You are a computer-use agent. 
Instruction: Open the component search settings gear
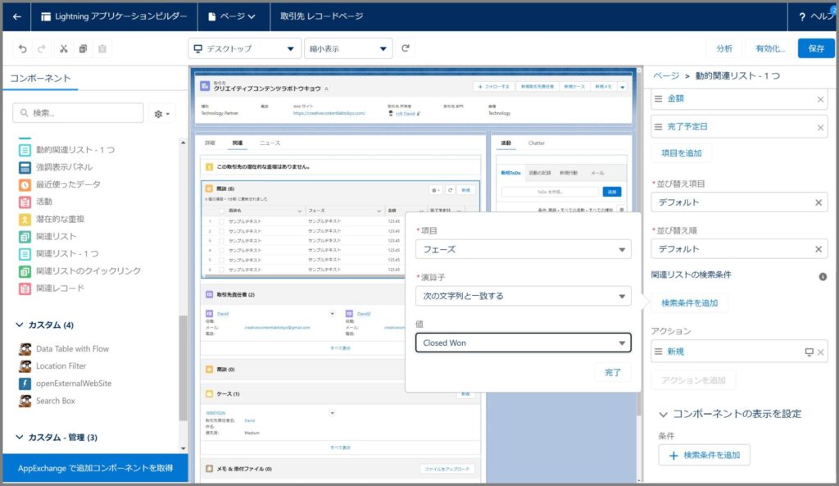click(x=162, y=113)
